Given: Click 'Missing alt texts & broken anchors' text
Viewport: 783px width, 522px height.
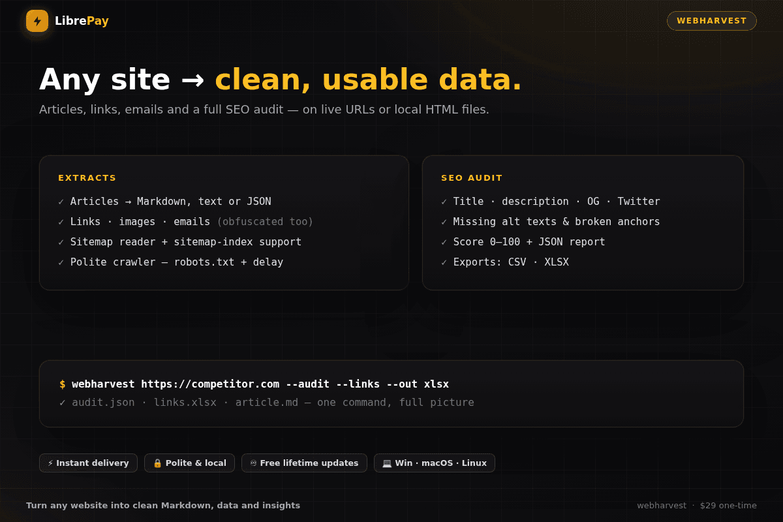Looking at the screenshot, I should coord(557,222).
